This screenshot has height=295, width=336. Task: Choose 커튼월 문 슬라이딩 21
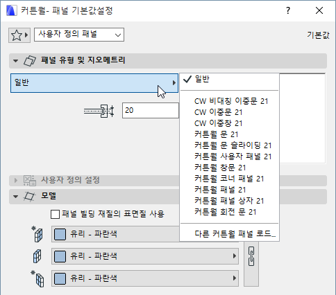[229, 145]
